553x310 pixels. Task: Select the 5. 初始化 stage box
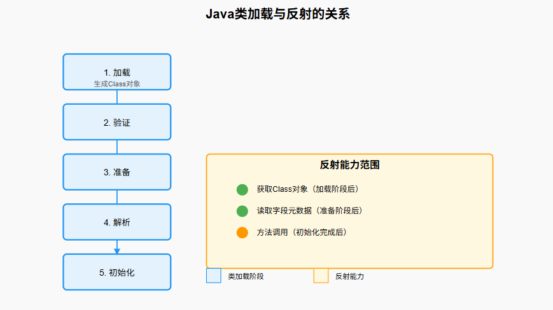(117, 272)
